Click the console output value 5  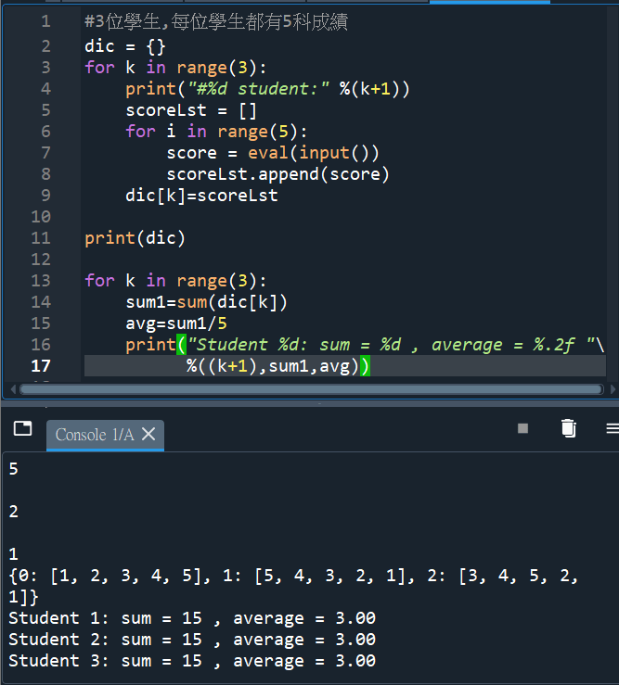[14, 469]
